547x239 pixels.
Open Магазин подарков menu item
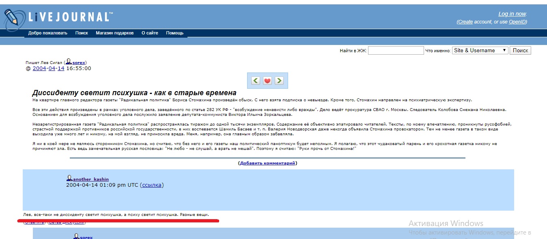[x=115, y=33]
